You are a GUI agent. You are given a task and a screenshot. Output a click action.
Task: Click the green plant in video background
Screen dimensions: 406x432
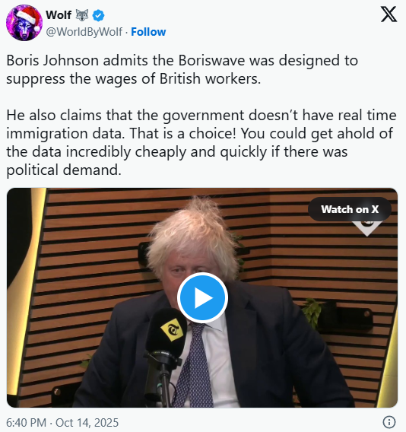312,313
